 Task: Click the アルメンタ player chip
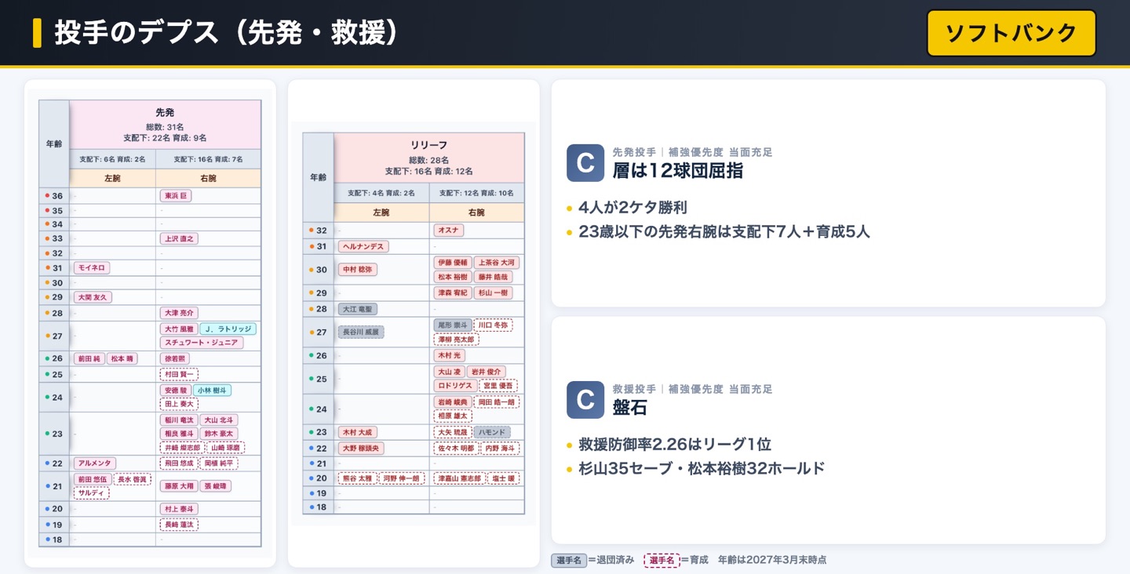(95, 463)
